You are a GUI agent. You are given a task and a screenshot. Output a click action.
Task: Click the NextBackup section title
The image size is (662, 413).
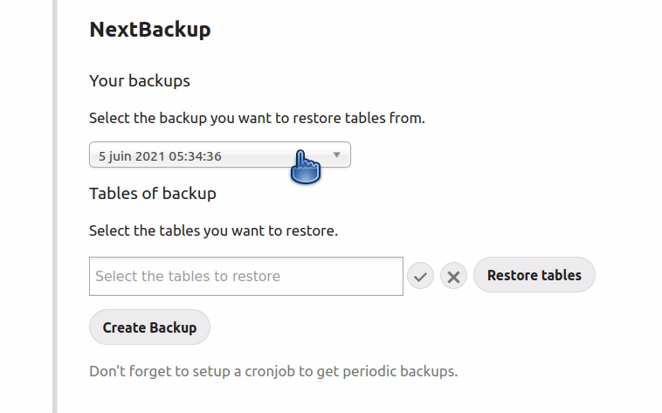tap(150, 30)
